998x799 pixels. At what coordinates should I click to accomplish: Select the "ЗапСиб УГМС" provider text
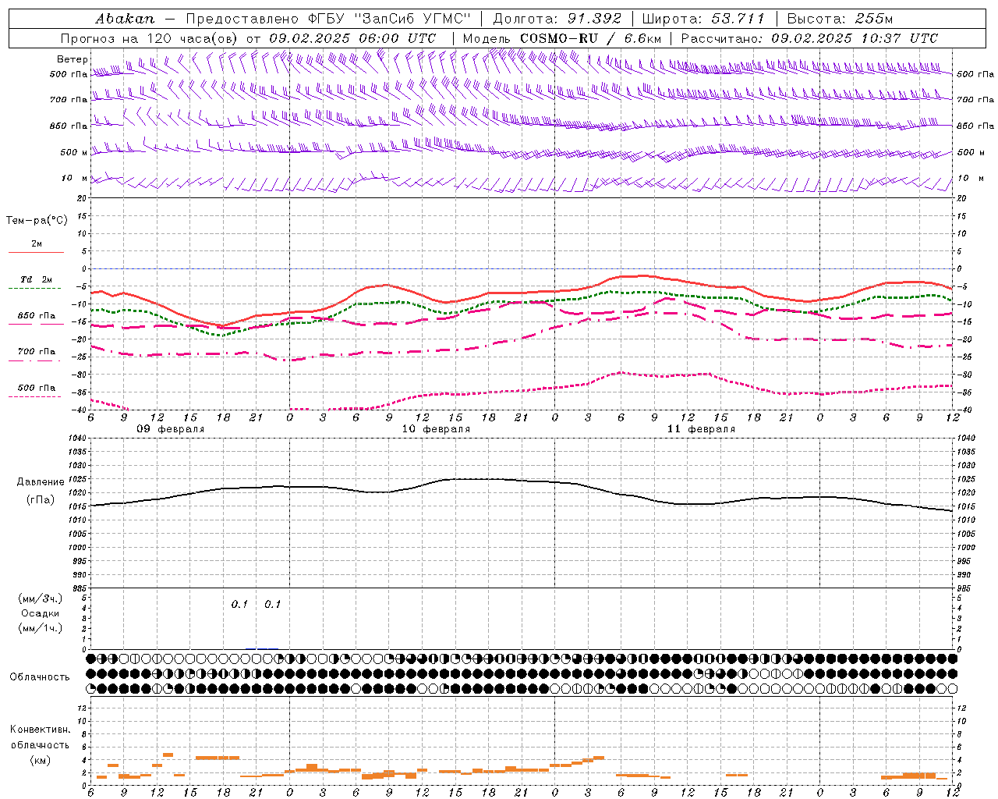[413, 19]
